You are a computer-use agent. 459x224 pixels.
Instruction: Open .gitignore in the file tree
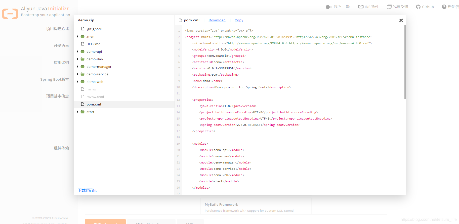tap(94, 29)
